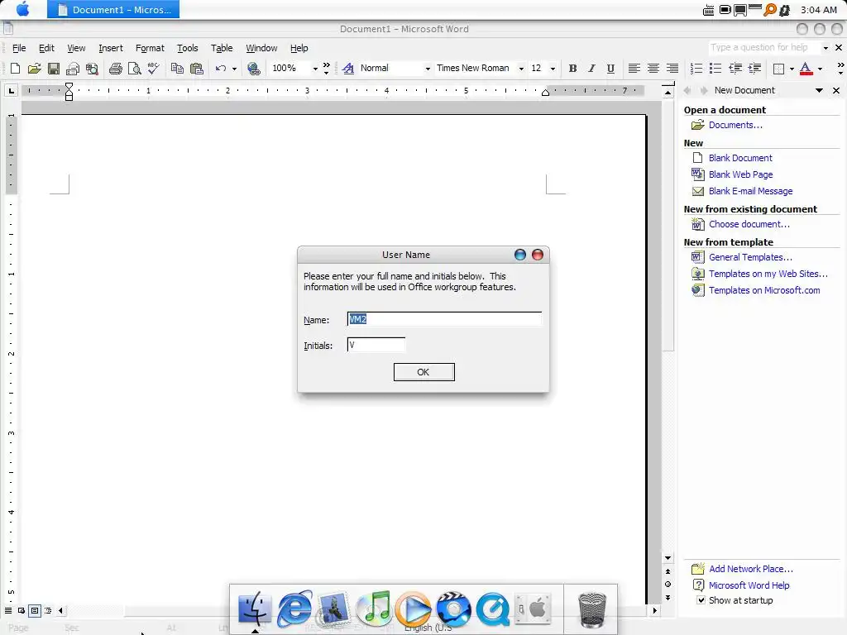
Task: Click the Print toolbar icon
Action: click(115, 69)
